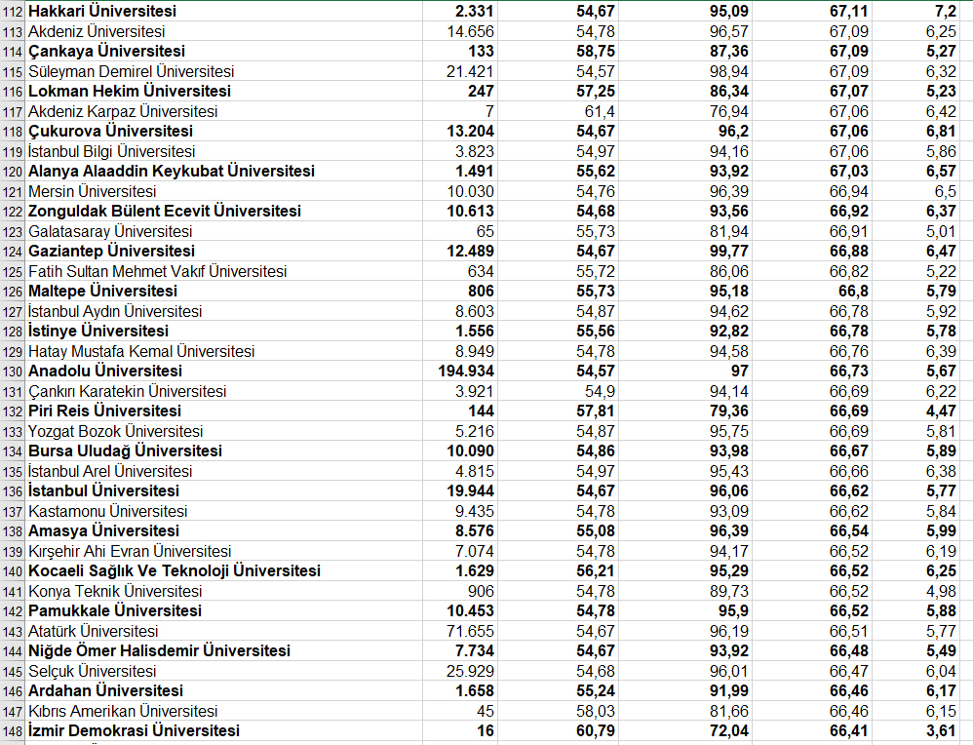This screenshot has width=973, height=745.
Task: Select the value 98,94 in Süleyman Demirel row
Action: tap(729, 72)
